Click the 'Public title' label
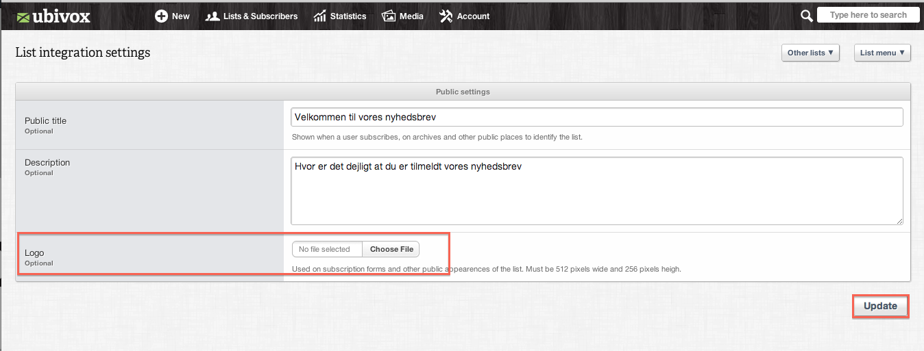The height and width of the screenshot is (351, 924). tap(45, 120)
